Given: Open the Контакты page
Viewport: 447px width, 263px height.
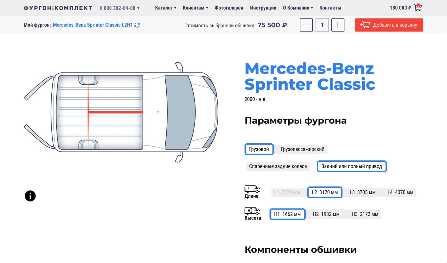Looking at the screenshot, I should point(330,8).
